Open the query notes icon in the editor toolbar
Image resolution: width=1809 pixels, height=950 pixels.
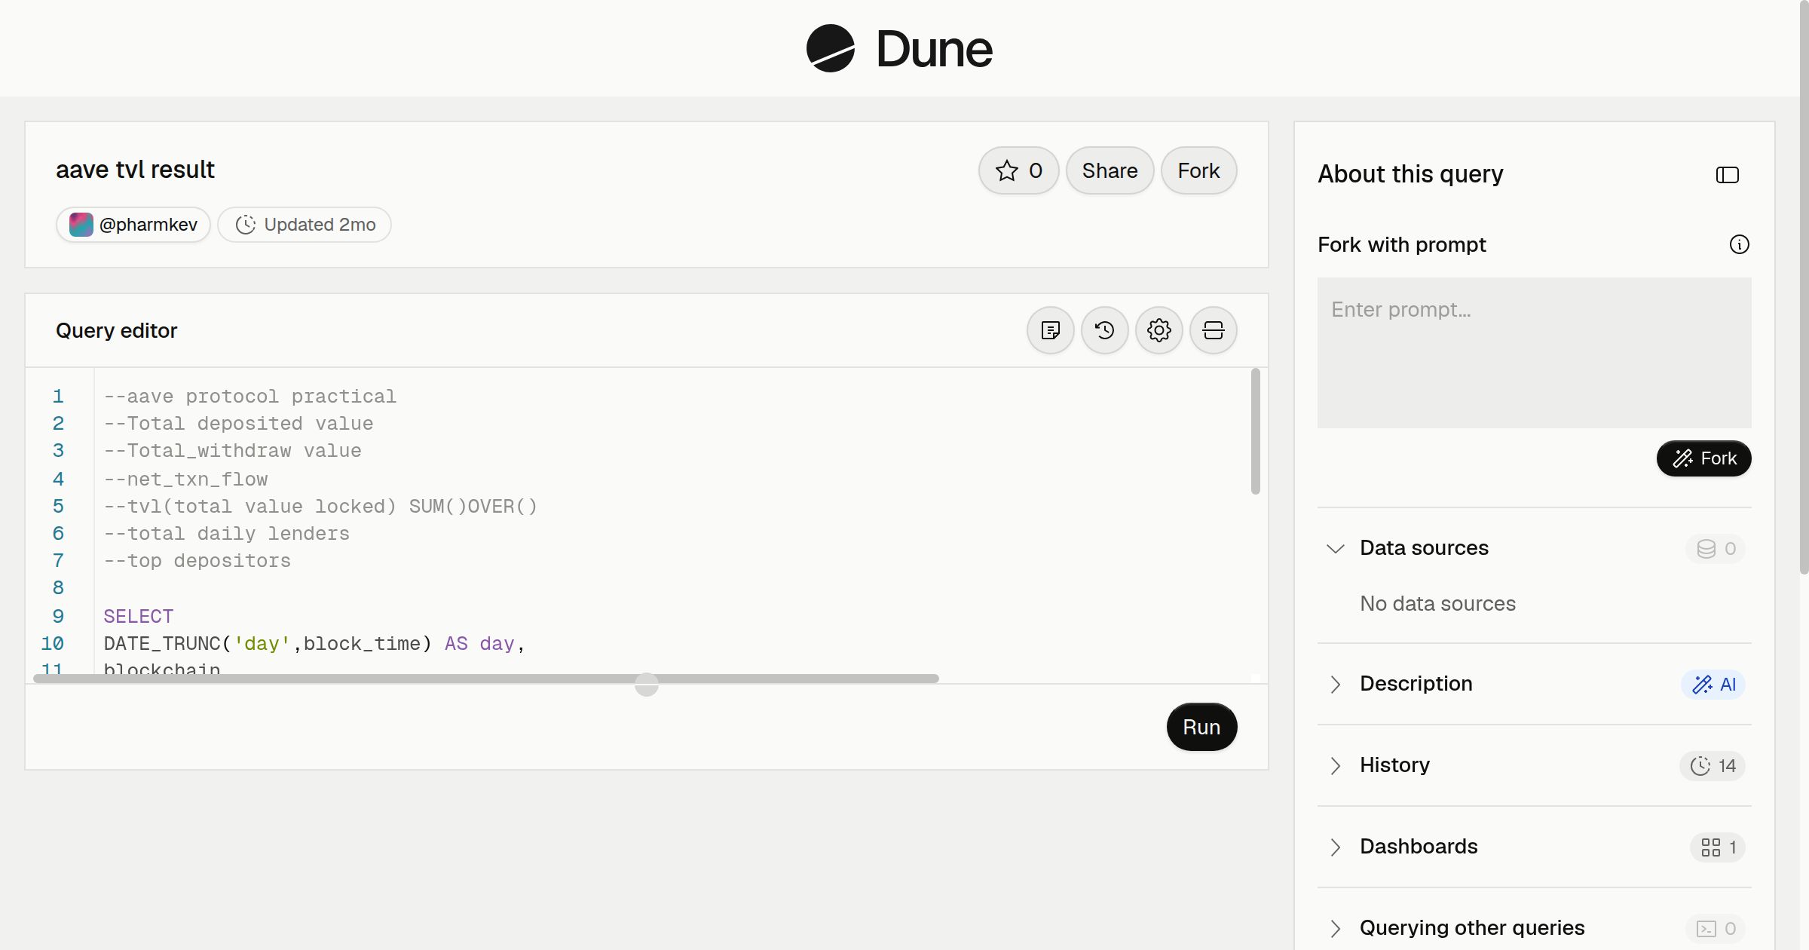[x=1051, y=330]
